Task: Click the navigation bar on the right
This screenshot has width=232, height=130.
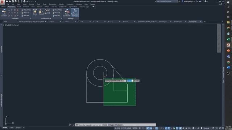Action: click(219, 38)
